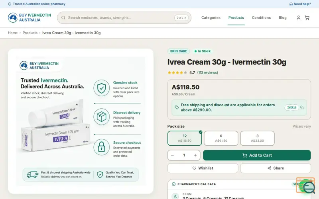Select the 12 pack size option
The image size is (319, 199).
click(x=185, y=138)
